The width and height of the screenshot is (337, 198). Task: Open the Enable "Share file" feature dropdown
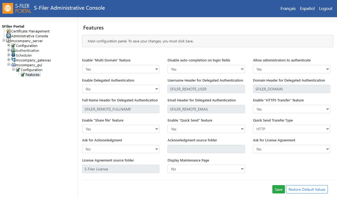tap(121, 129)
